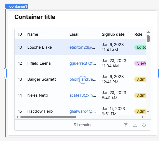
Task: Click the left resize handle of container1
Action: point(5,73)
